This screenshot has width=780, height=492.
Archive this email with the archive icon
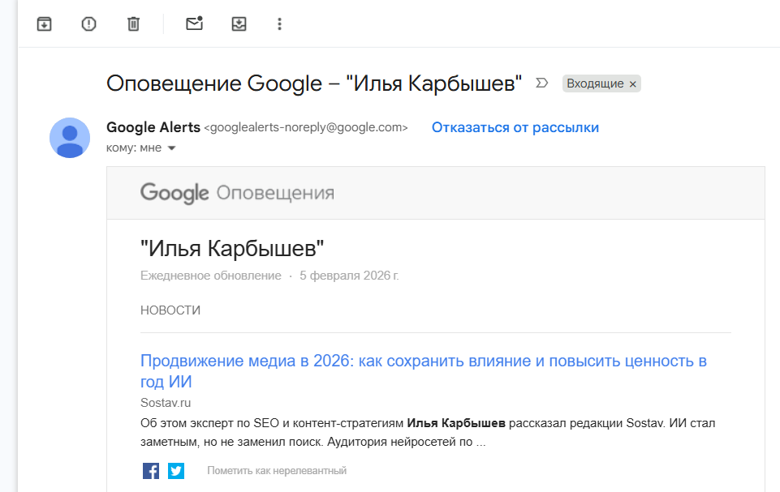45,24
